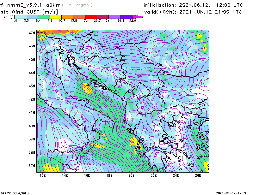The height and width of the screenshot is (195, 253).
Task: Click the 1.6 colorbar value
Action: [x=15, y=21]
